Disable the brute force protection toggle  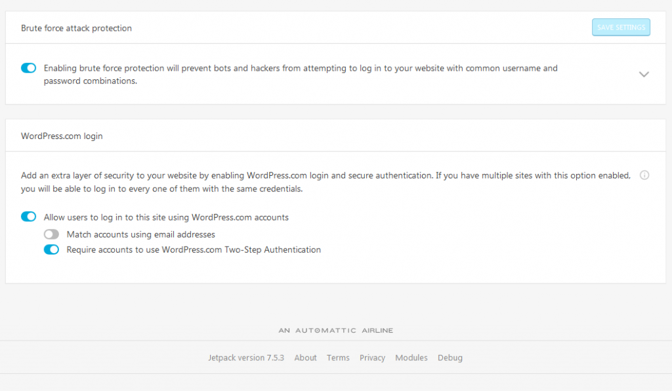pyautogui.click(x=29, y=68)
